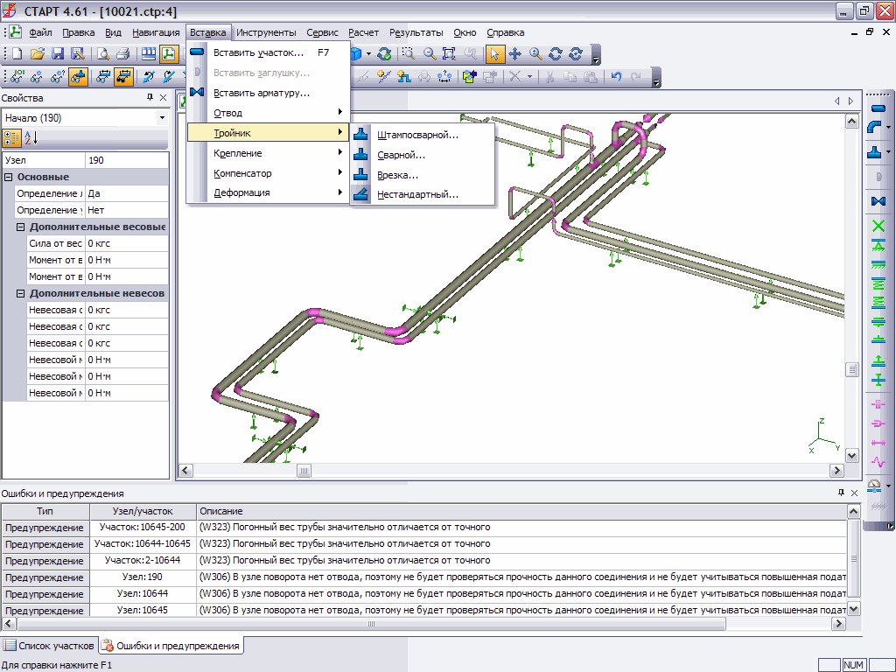The image size is (896, 672).
Task: Toggle alphabetical sort in properties panel
Action: (x=31, y=137)
